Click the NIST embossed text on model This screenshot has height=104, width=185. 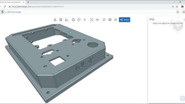tap(84, 64)
